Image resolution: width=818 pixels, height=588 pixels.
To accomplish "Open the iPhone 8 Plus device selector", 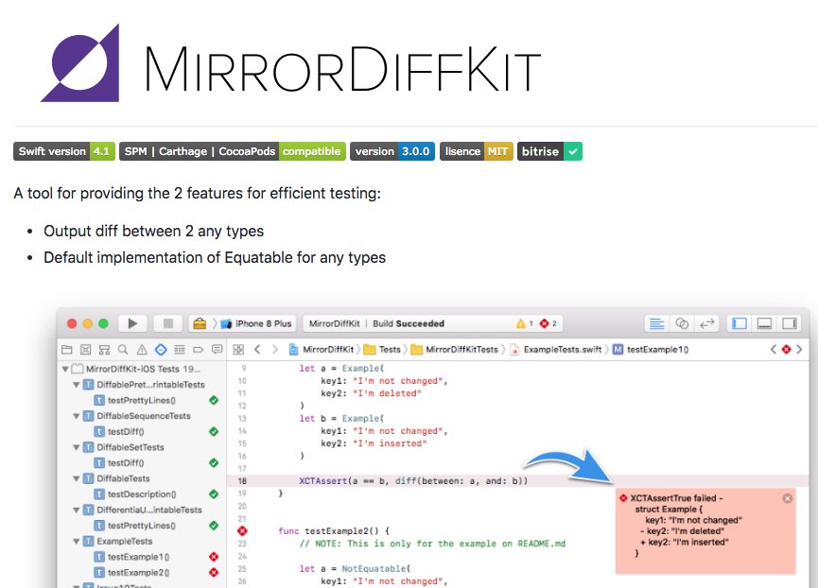I will (258, 323).
